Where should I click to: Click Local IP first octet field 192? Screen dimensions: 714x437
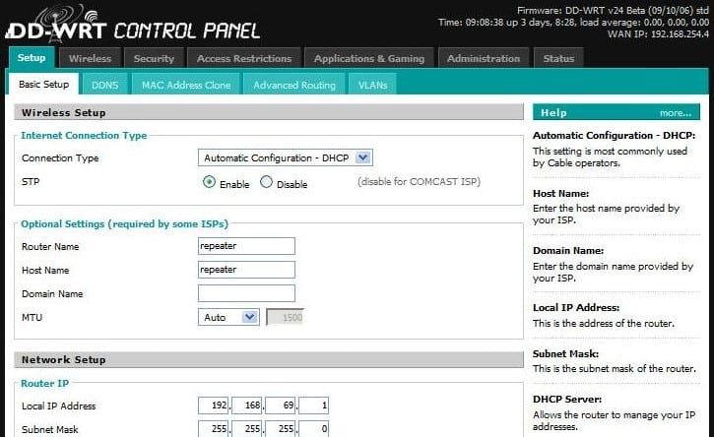214,406
